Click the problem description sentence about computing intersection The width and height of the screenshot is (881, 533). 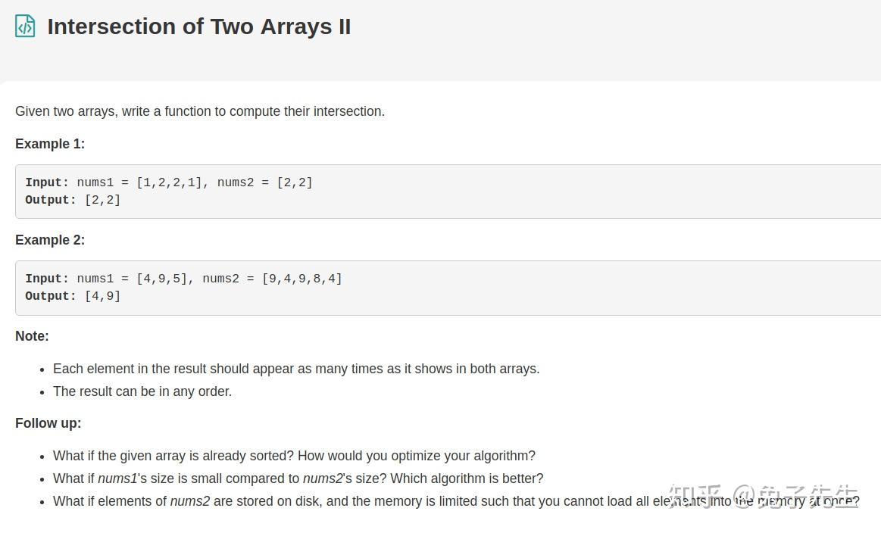click(200, 111)
